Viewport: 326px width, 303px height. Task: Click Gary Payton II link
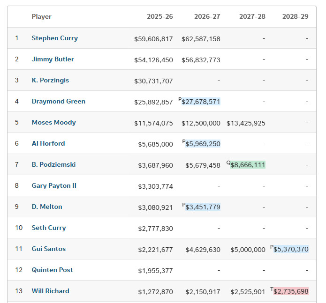tap(54, 186)
